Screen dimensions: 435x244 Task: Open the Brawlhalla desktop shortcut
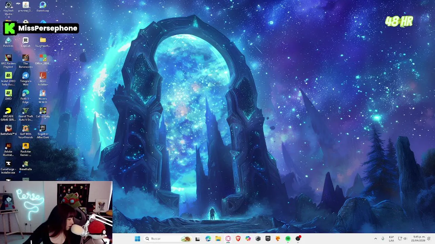tap(25, 165)
